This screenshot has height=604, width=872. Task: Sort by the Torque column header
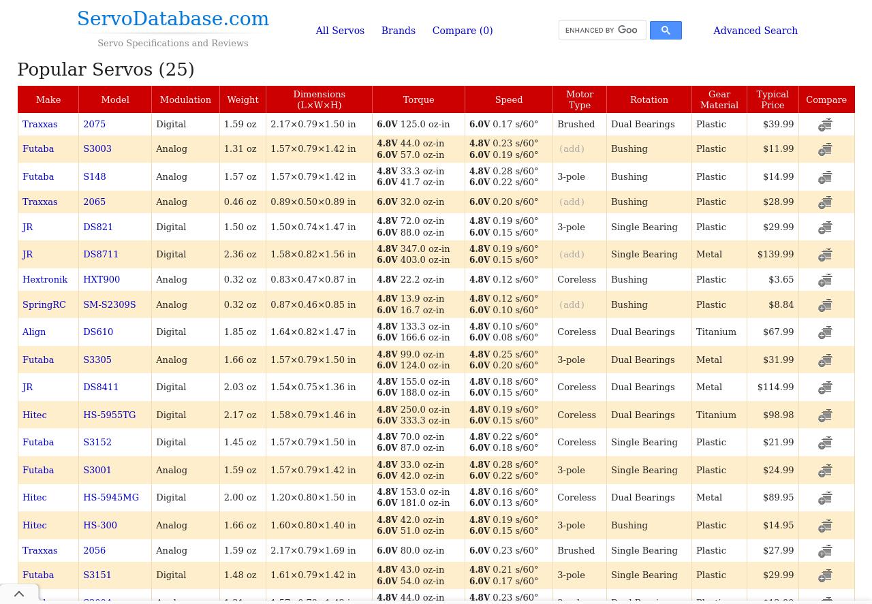pos(418,99)
